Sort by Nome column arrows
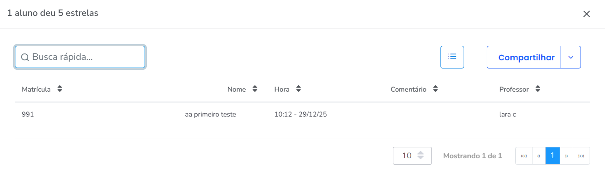Image resolution: width=605 pixels, height=190 pixels. (255, 89)
